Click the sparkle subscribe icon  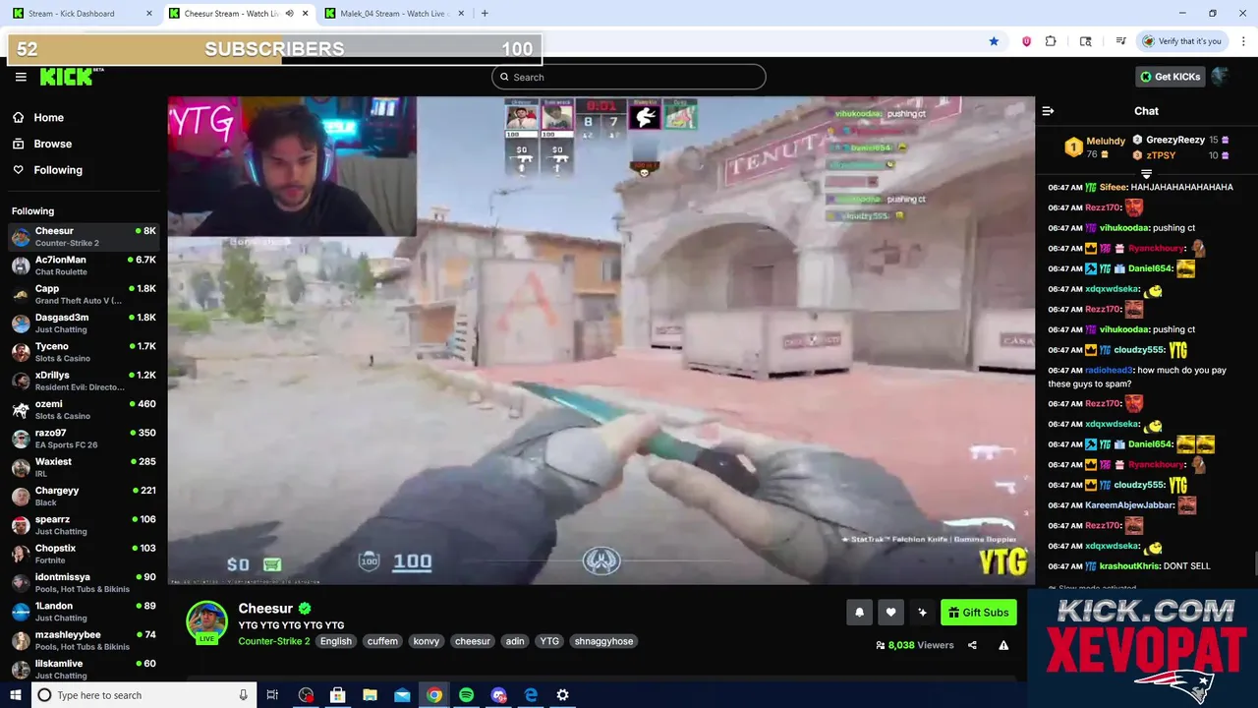coord(922,613)
